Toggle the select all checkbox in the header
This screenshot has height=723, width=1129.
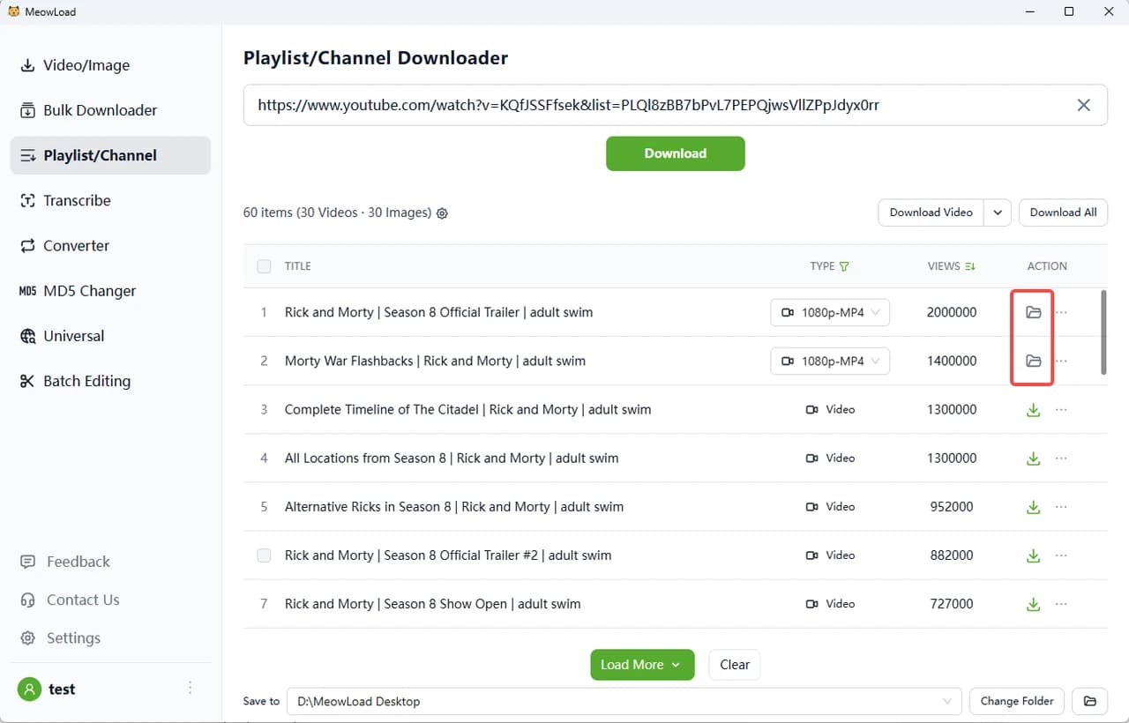pos(264,266)
